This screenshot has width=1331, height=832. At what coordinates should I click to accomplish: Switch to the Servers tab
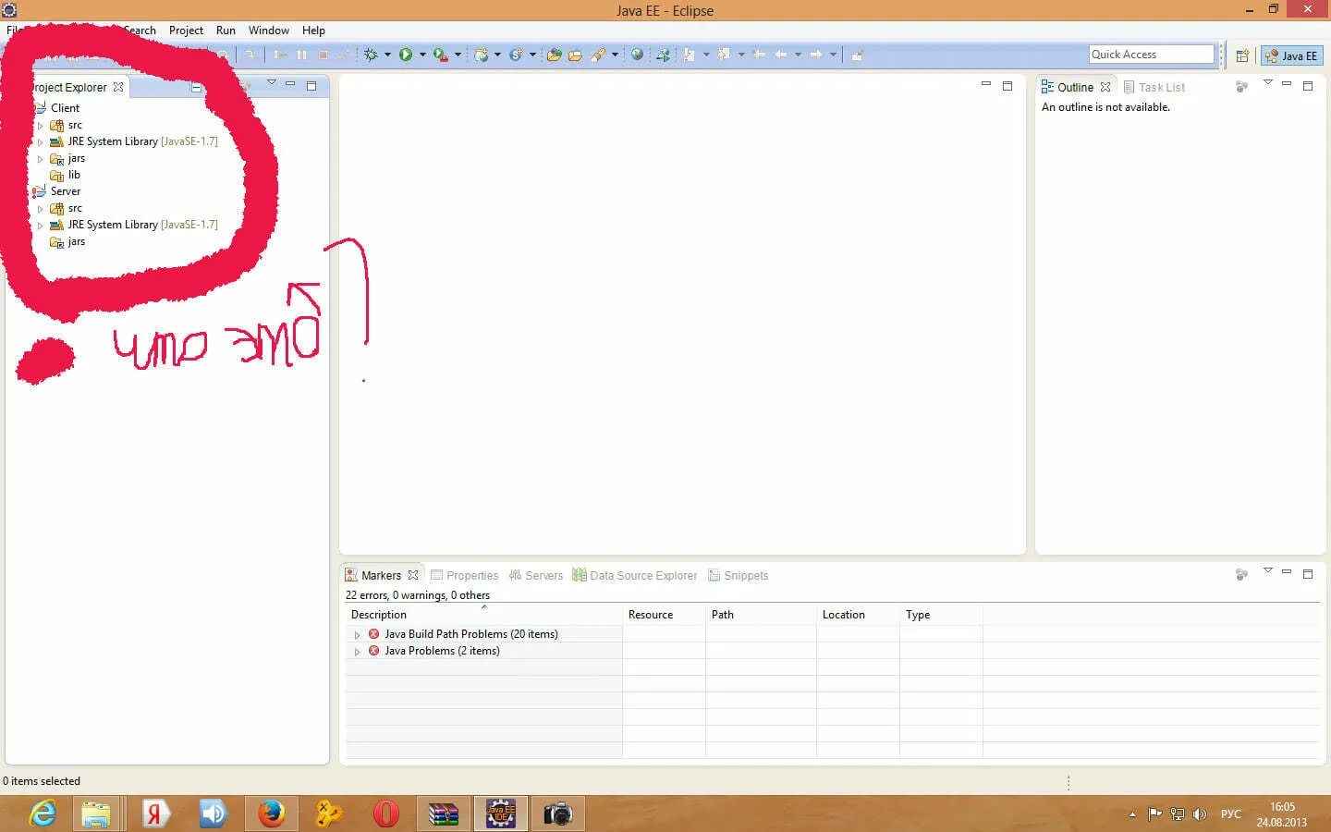point(536,575)
